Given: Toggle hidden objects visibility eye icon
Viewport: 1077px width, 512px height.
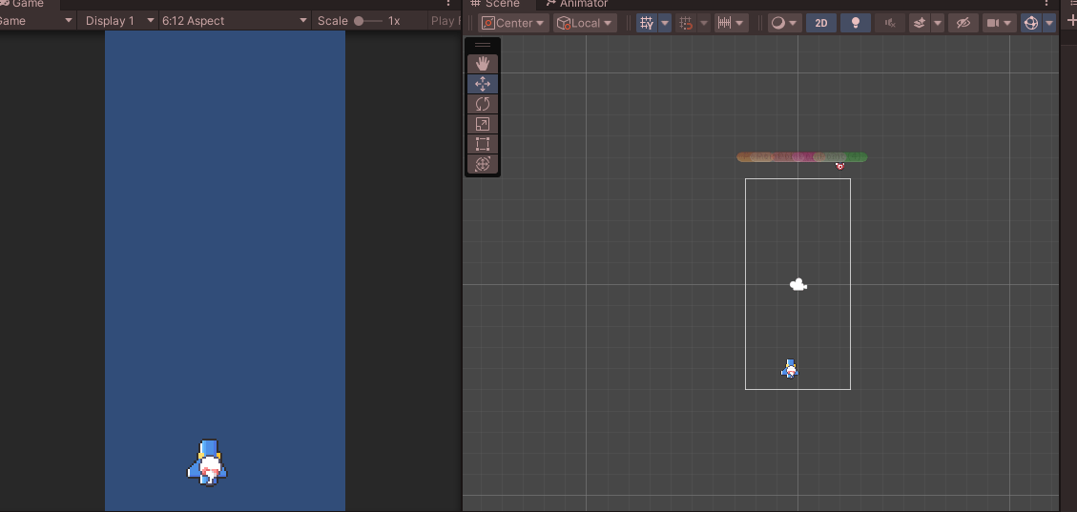Looking at the screenshot, I should pyautogui.click(x=963, y=23).
